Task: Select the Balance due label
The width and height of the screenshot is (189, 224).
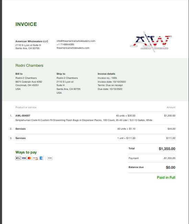Action: (136, 167)
